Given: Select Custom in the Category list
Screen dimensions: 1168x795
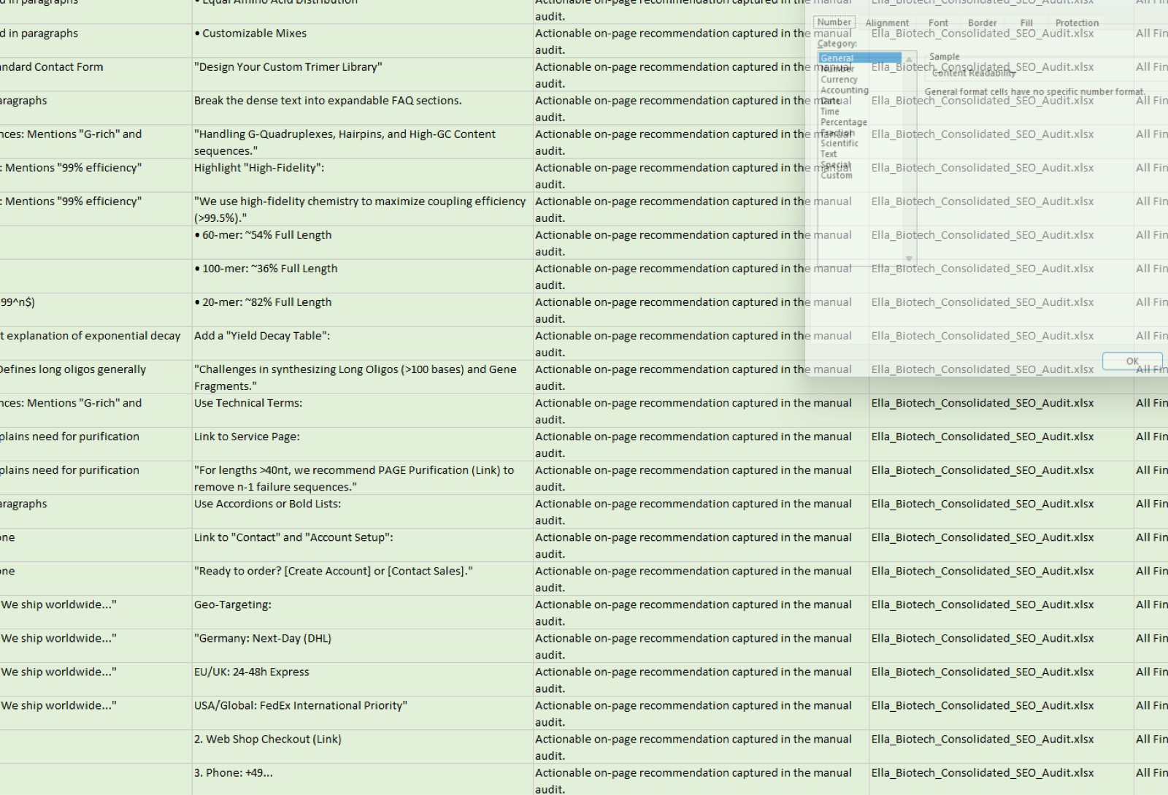Looking at the screenshot, I should [837, 176].
